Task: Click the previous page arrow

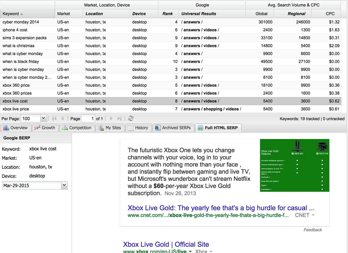Action: [x=61, y=119]
